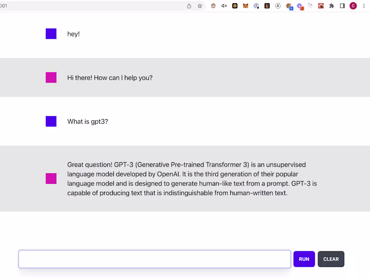Click the magenta avatar beside the GPT-3 answer
The width and height of the screenshot is (370, 278).
point(51,178)
